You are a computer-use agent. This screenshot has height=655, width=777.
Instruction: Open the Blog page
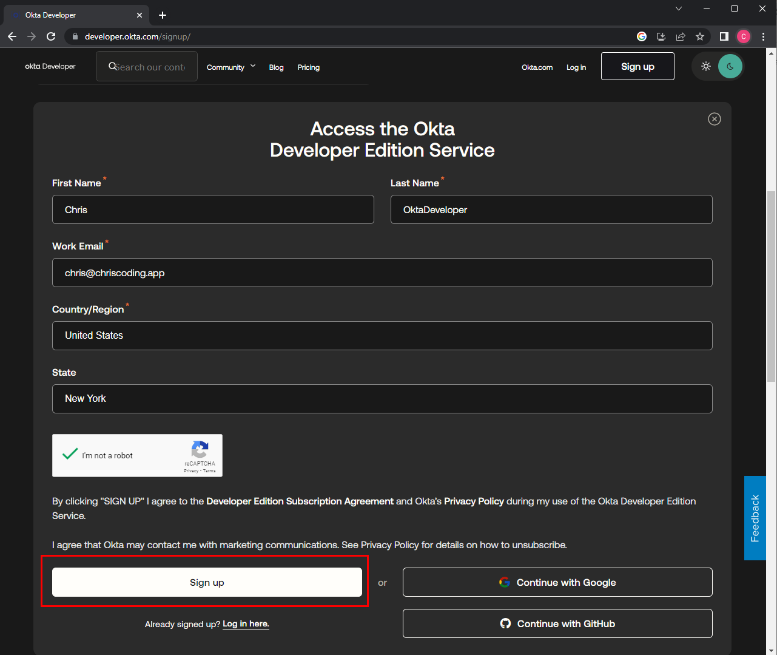click(276, 67)
